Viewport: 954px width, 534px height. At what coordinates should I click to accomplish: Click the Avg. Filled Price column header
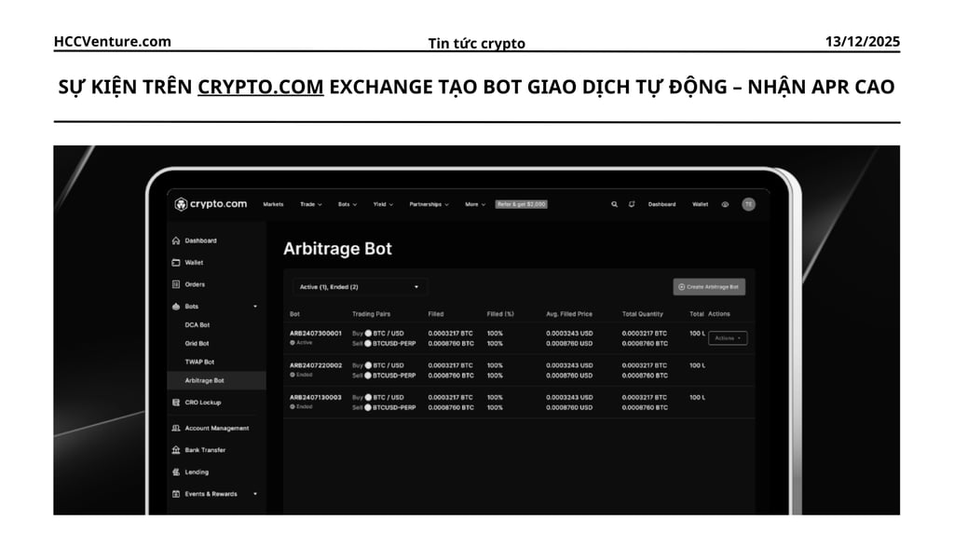coord(569,314)
